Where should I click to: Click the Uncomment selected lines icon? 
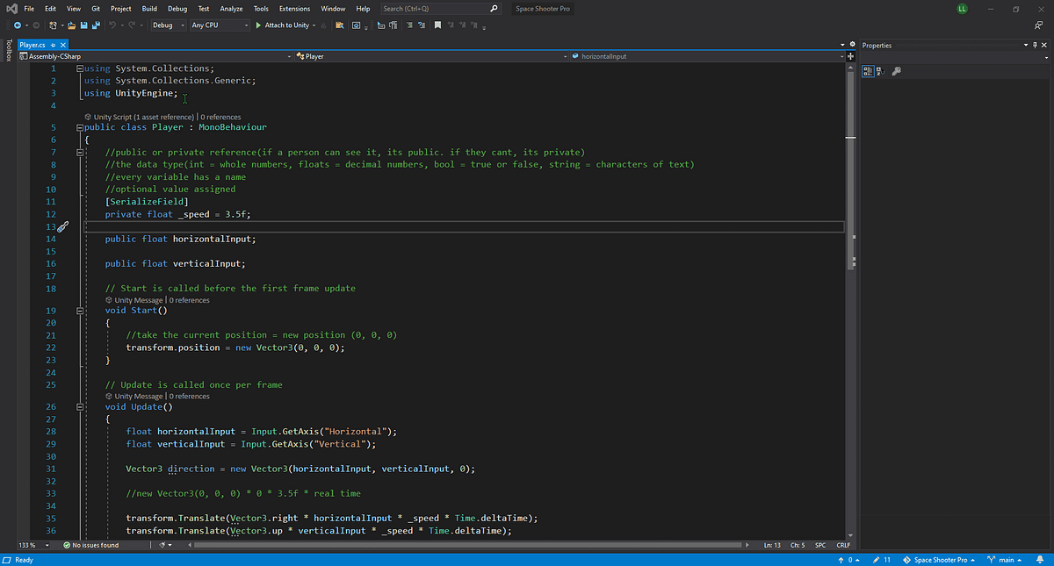pyautogui.click(x=422, y=25)
